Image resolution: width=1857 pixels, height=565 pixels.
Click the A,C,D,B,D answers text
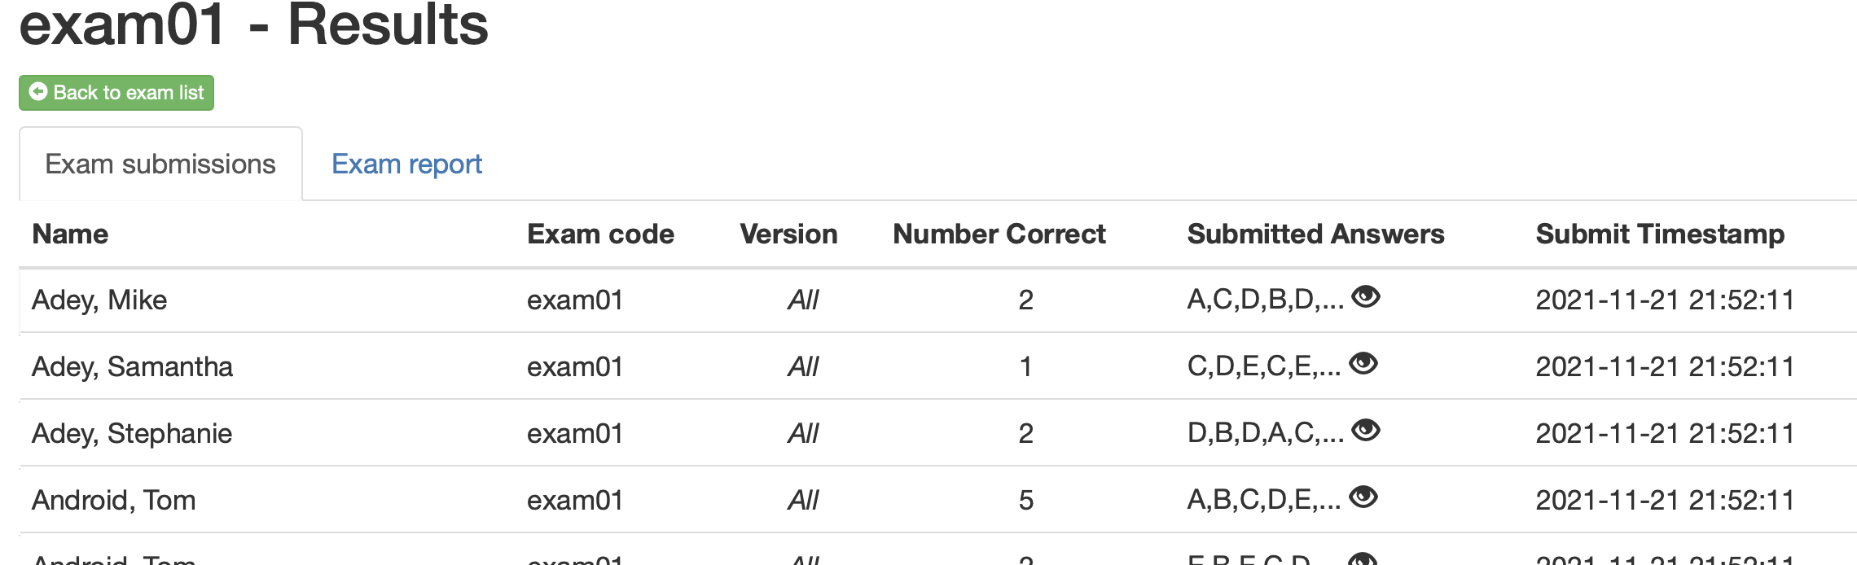[1266, 300]
